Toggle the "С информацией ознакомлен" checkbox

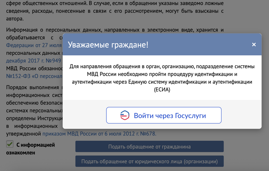click(x=10, y=144)
